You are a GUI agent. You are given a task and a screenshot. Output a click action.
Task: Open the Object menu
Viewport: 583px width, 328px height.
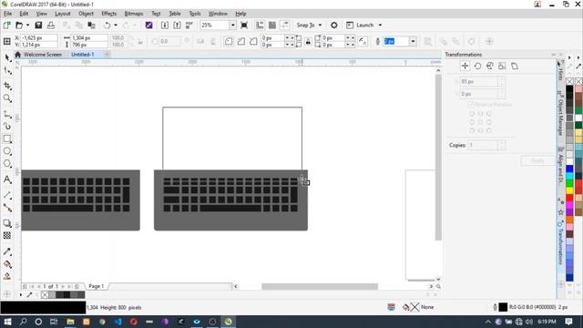pyautogui.click(x=86, y=14)
